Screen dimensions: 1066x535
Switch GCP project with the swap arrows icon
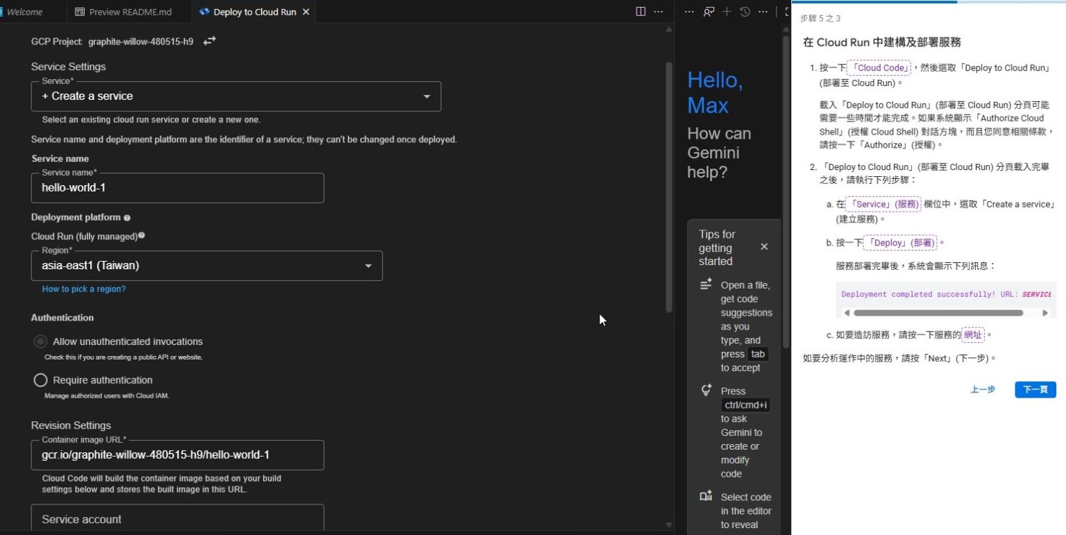pos(209,42)
